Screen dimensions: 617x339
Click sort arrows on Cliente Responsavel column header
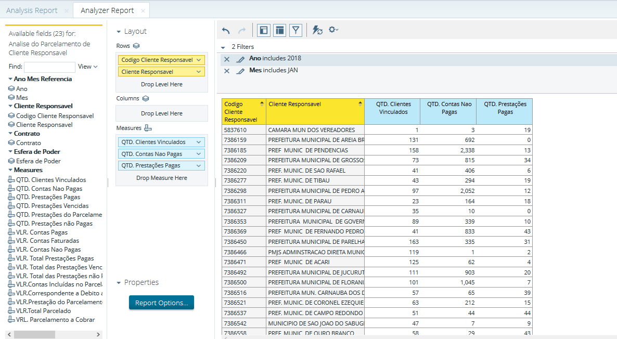(x=360, y=104)
